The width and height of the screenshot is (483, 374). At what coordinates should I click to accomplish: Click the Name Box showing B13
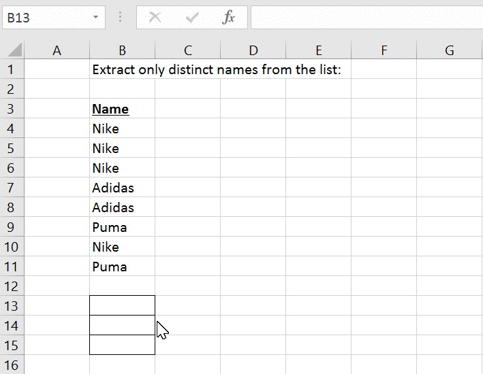pyautogui.click(x=44, y=18)
